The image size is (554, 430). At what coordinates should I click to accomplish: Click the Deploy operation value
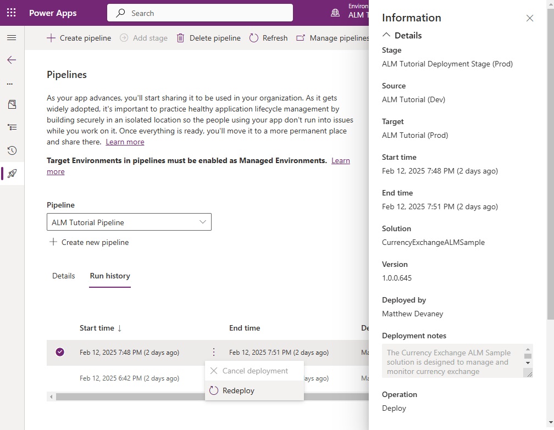(x=394, y=408)
